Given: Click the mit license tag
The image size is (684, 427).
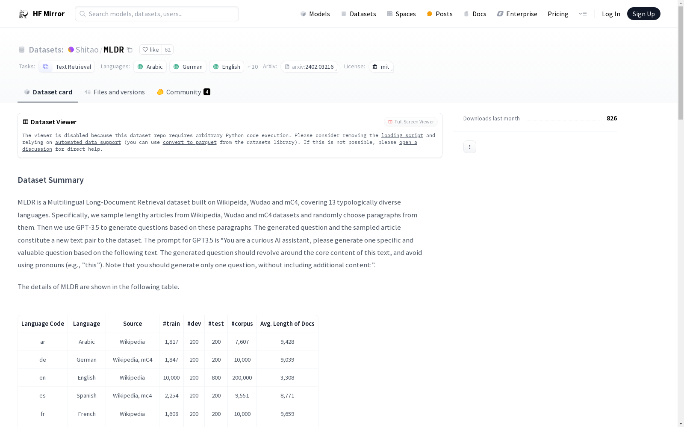Looking at the screenshot, I should (381, 67).
